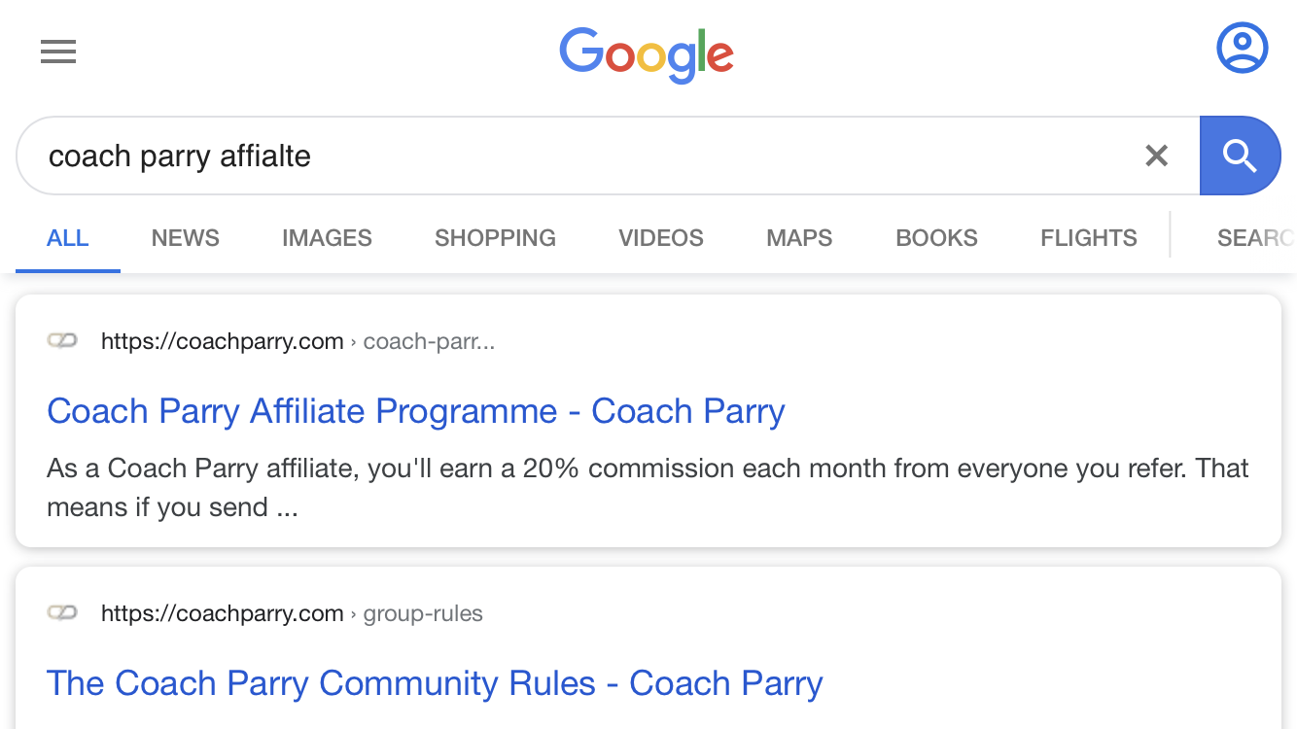Open The Coach Parry Community Rules link

(x=435, y=683)
